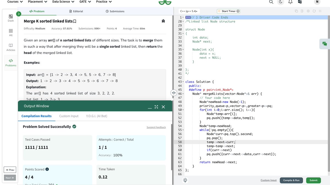Collapse mergeKLists function fold at line 46
This screenshot has height=185, width=330.
pyautogui.click(x=184, y=94)
